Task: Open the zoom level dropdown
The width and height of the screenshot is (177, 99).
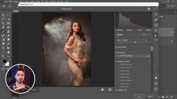Action: click(38, 90)
